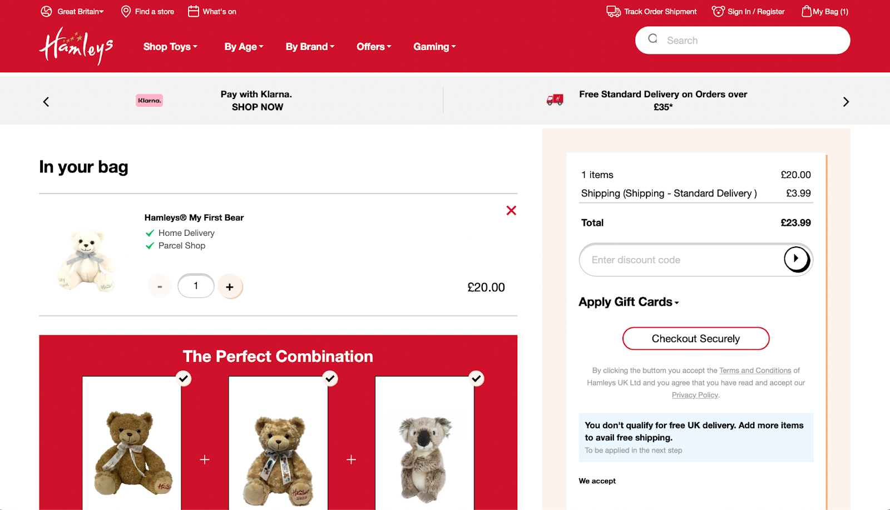Click the What's on calendar icon
This screenshot has width=890, height=510.
click(x=193, y=11)
